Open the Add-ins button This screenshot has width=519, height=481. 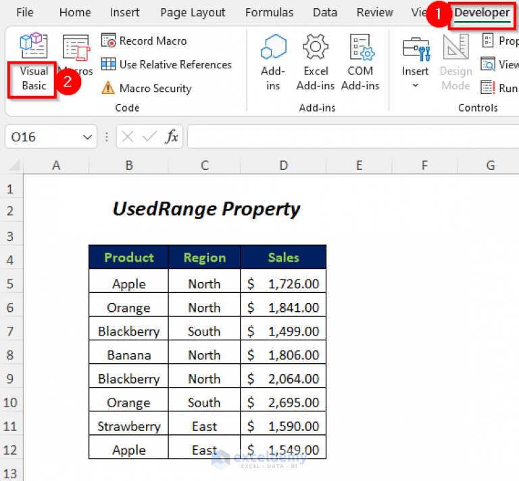pos(273,63)
